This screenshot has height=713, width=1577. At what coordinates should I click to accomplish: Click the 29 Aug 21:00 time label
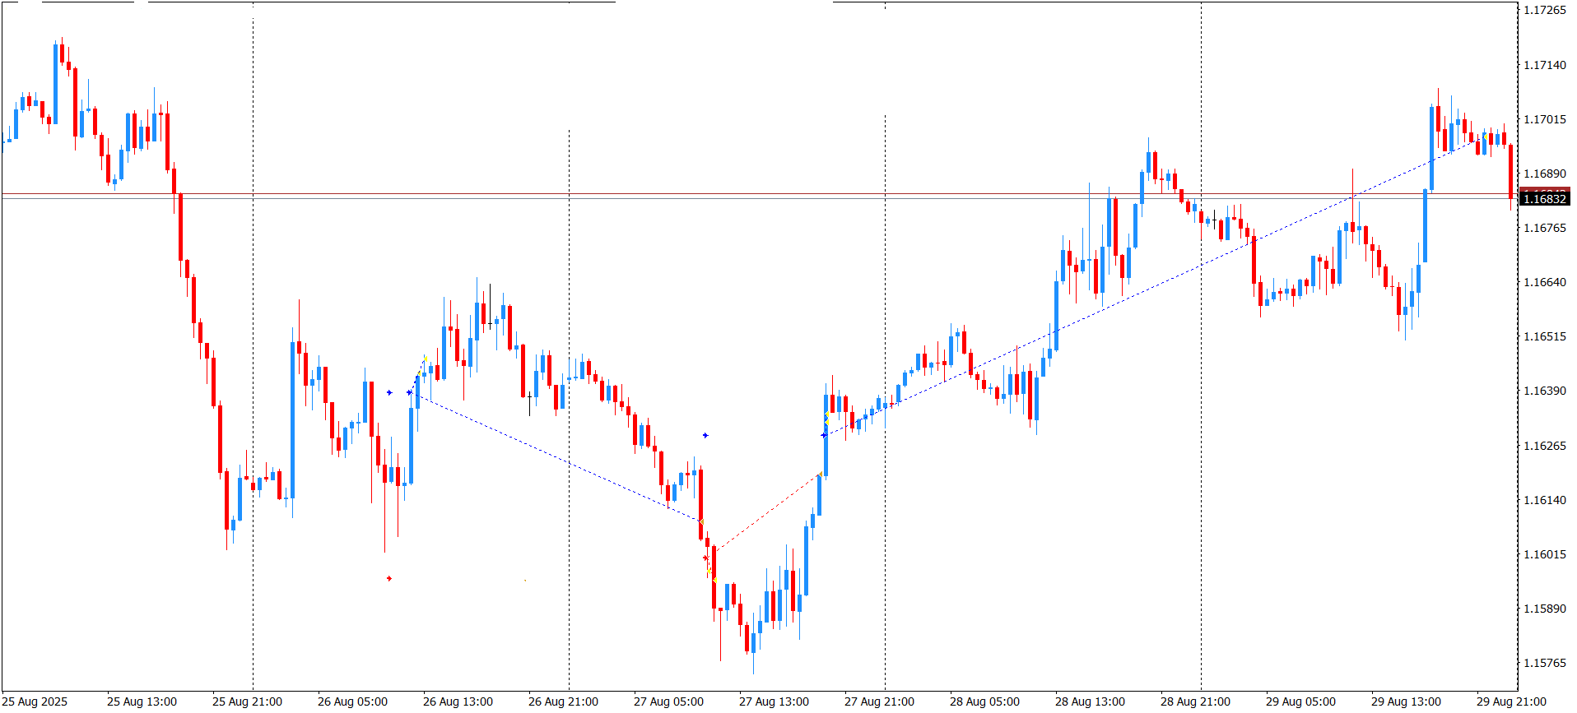click(x=1511, y=701)
